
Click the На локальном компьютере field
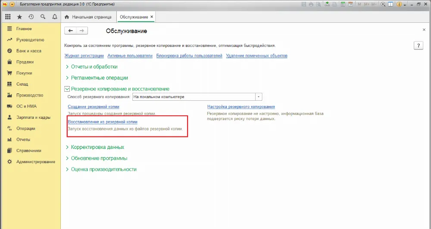(194, 97)
